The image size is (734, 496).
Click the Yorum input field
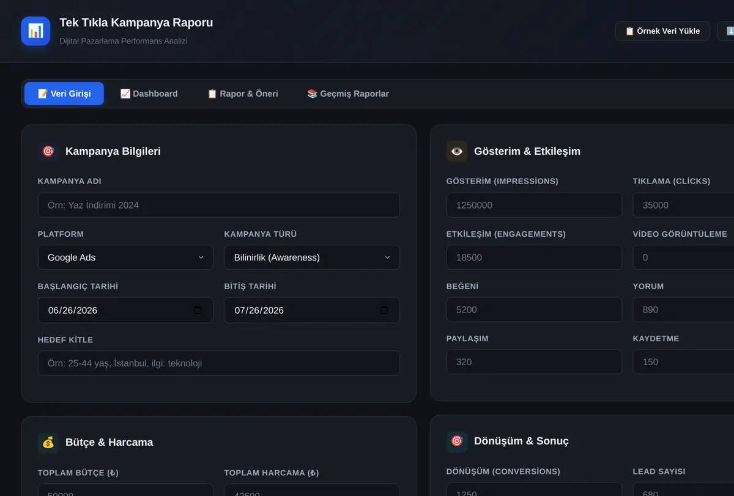683,310
